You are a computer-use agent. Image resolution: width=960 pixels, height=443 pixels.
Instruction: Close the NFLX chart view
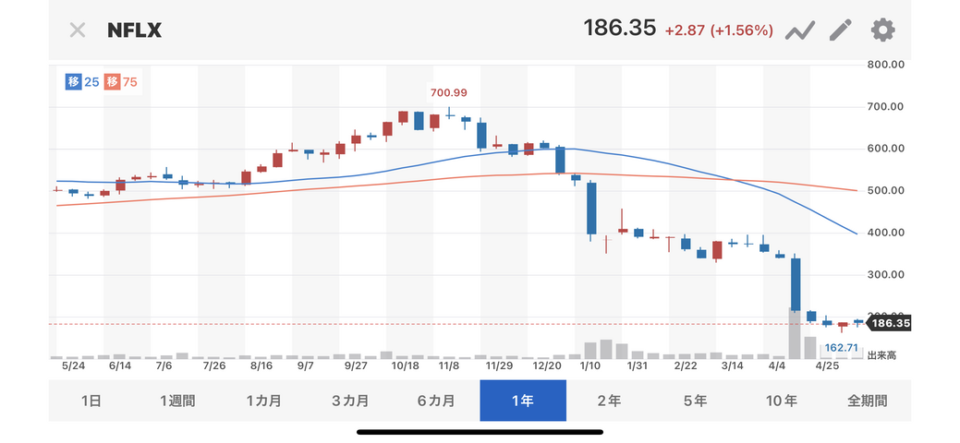pos(77,30)
